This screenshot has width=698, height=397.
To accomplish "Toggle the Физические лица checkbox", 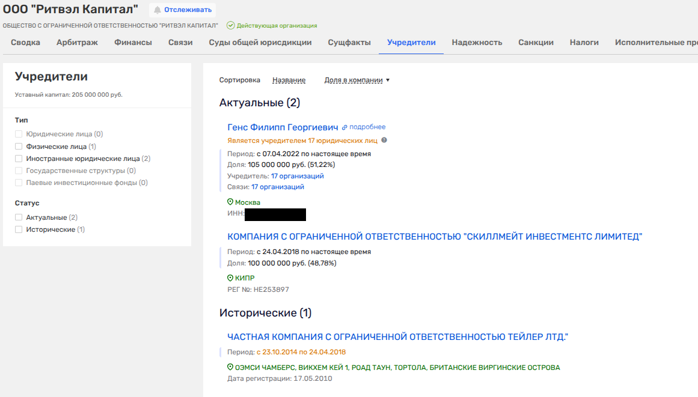I will (x=19, y=147).
